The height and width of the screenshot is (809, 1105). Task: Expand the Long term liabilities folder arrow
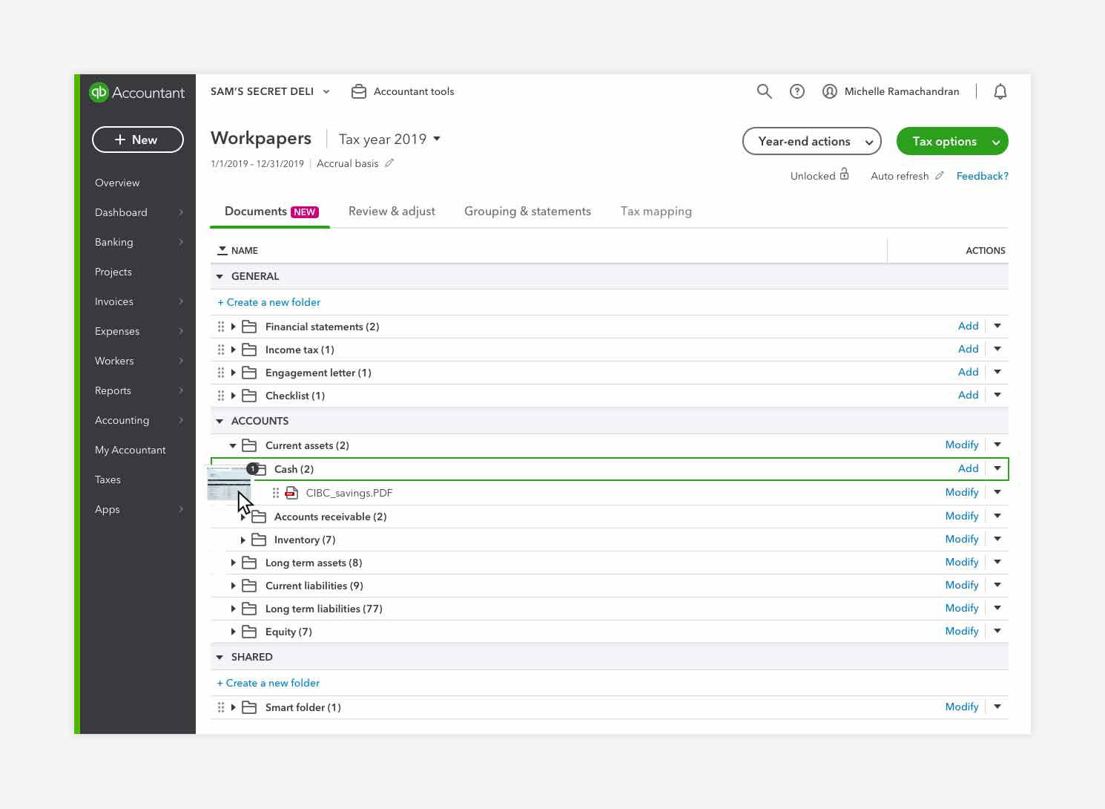point(234,609)
